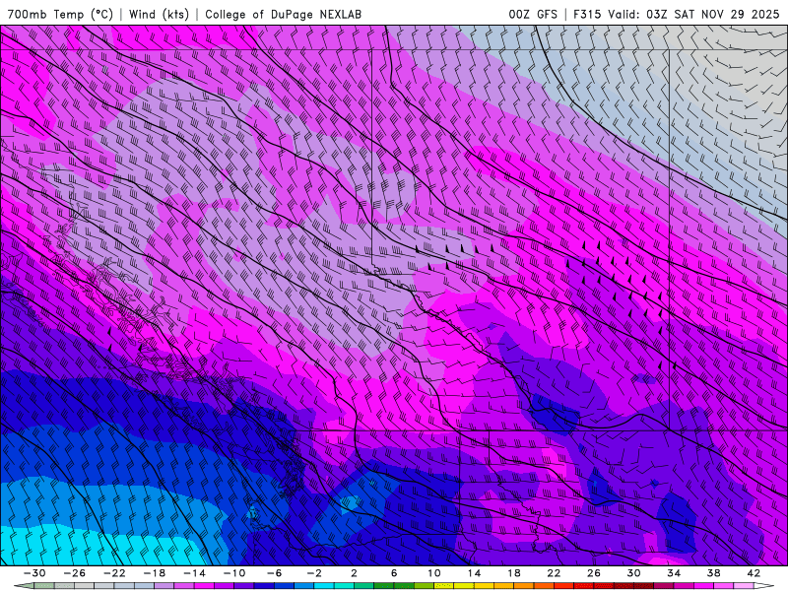Click the −26 value on the color scale

(x=75, y=573)
